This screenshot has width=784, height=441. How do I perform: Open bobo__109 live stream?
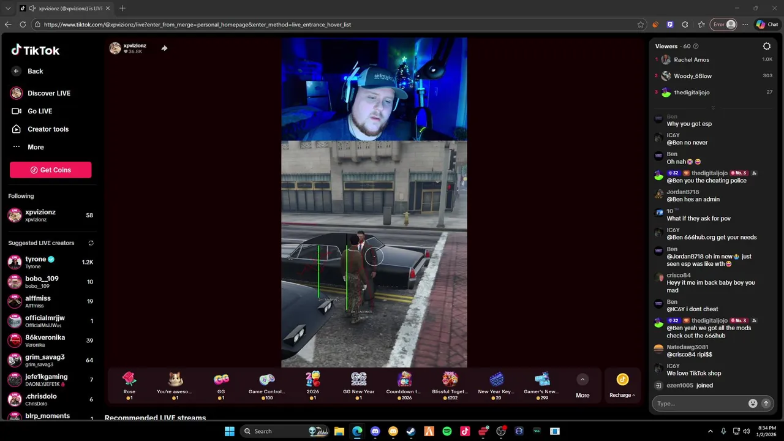50,282
